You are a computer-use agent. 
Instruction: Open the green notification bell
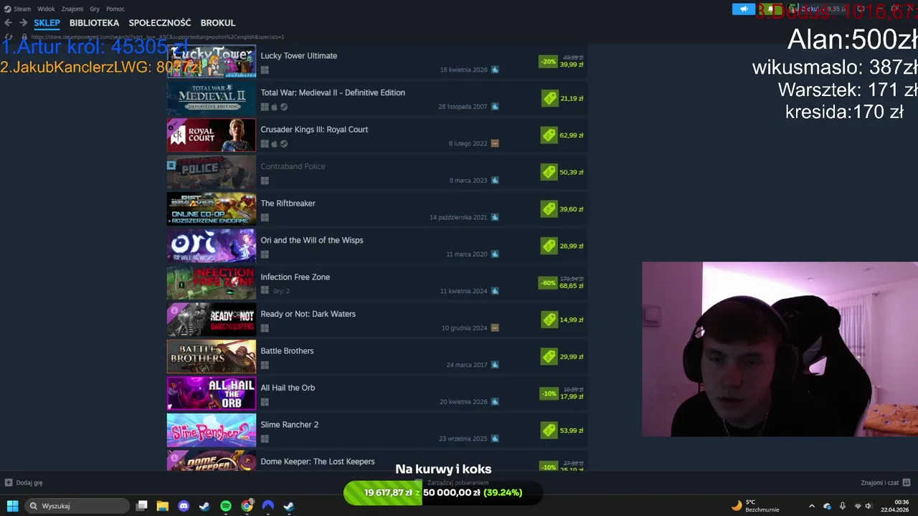[x=770, y=9]
